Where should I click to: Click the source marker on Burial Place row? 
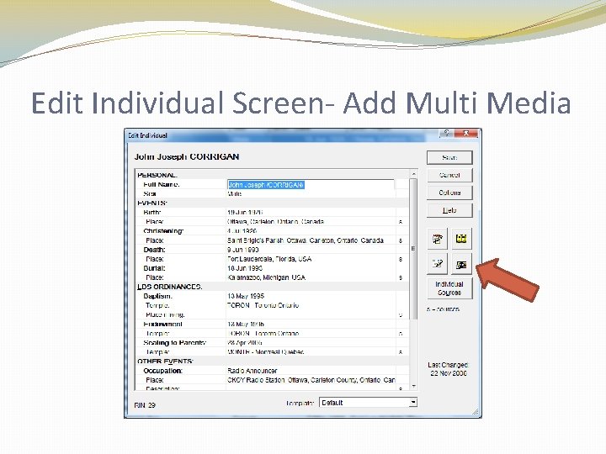click(x=401, y=277)
